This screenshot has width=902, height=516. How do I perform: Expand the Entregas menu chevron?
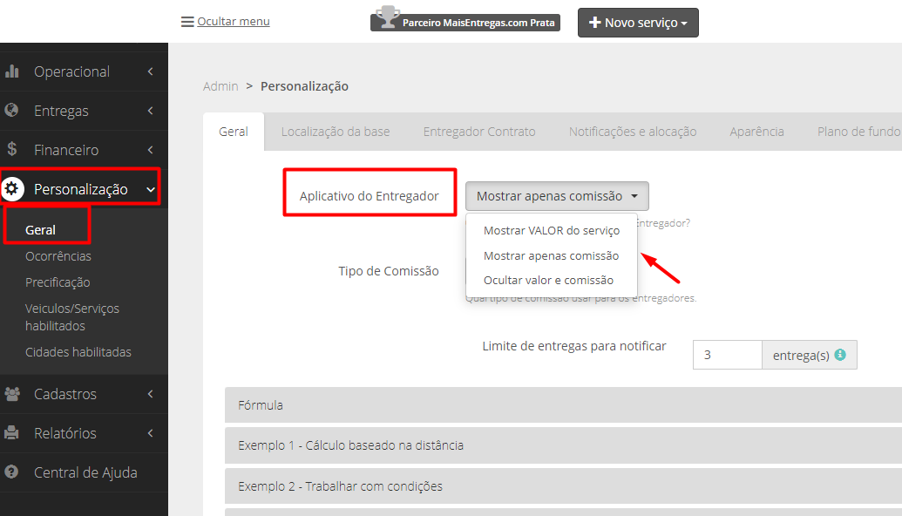151,111
